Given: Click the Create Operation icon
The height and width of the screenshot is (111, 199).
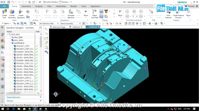Looking at the screenshot, I should pyautogui.click(x=21, y=14).
